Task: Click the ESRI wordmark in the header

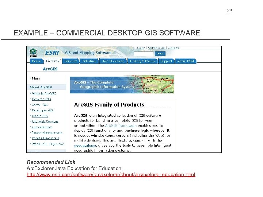Action: coord(52,53)
